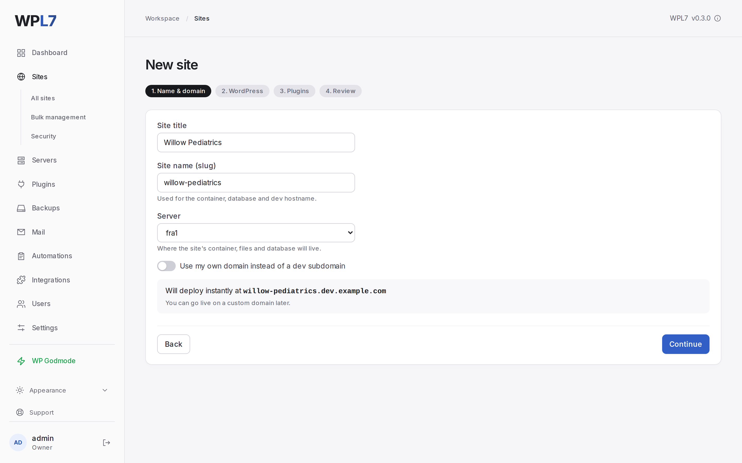The image size is (742, 463).
Task: Click the Site name slug field
Action: click(x=256, y=183)
